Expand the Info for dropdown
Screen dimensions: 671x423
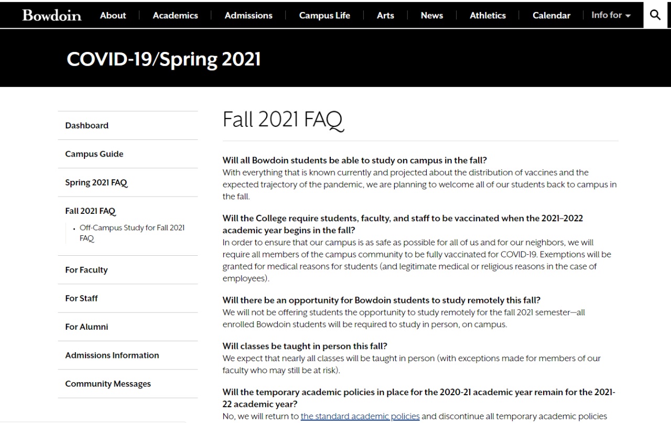click(x=611, y=15)
